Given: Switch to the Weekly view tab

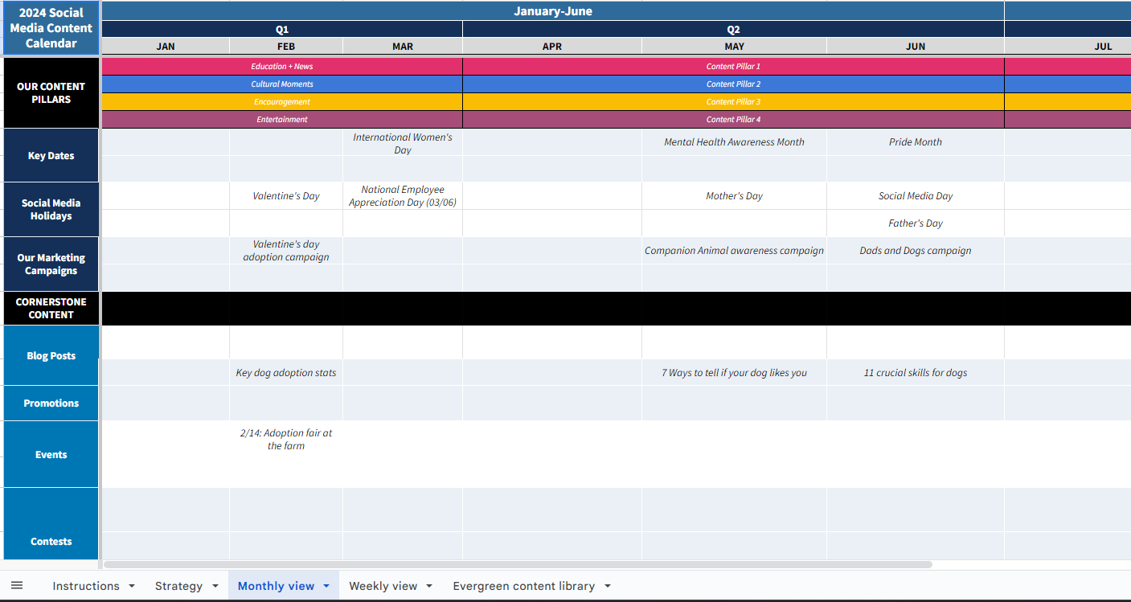Looking at the screenshot, I should [384, 585].
